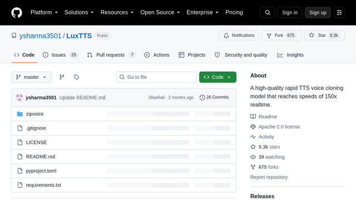Go to the Pricing page
This screenshot has height=200, width=356.
click(x=234, y=12)
